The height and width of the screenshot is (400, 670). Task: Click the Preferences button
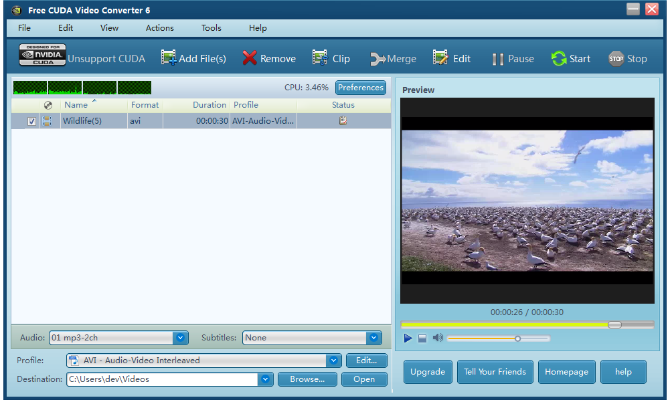point(361,88)
